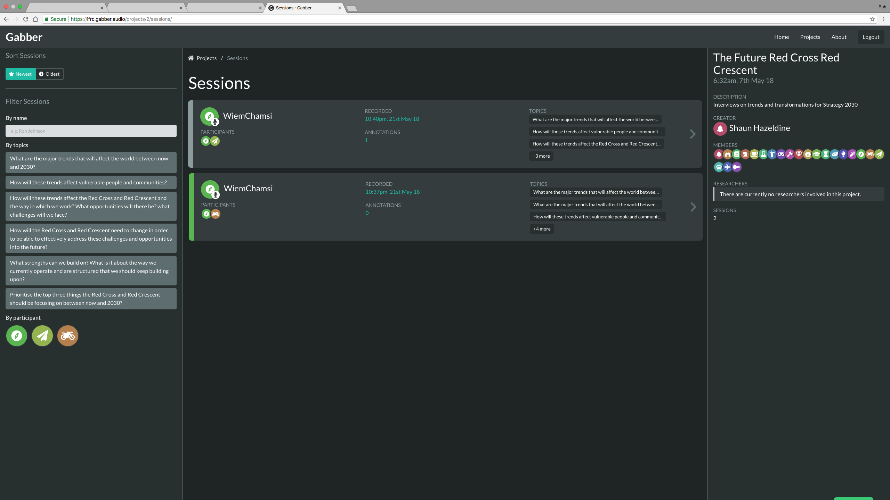Select the graduation cap member avatar

pyautogui.click(x=817, y=154)
